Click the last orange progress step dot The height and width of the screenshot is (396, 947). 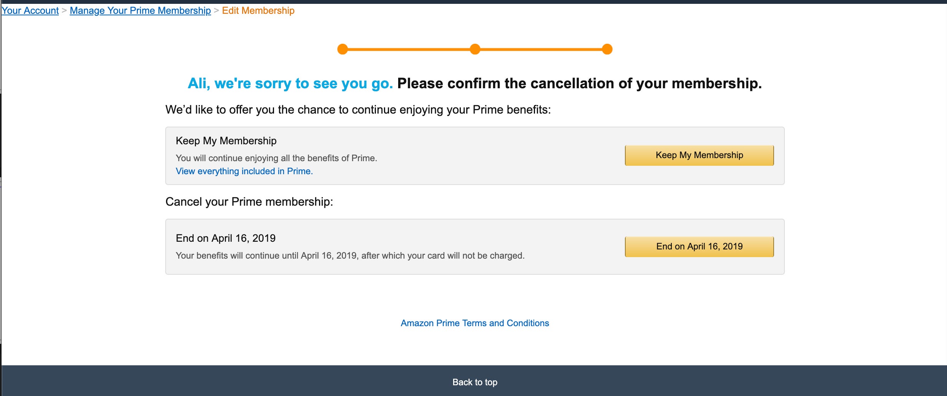coord(607,49)
